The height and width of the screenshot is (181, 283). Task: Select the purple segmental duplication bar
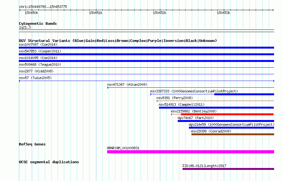(x=228, y=169)
